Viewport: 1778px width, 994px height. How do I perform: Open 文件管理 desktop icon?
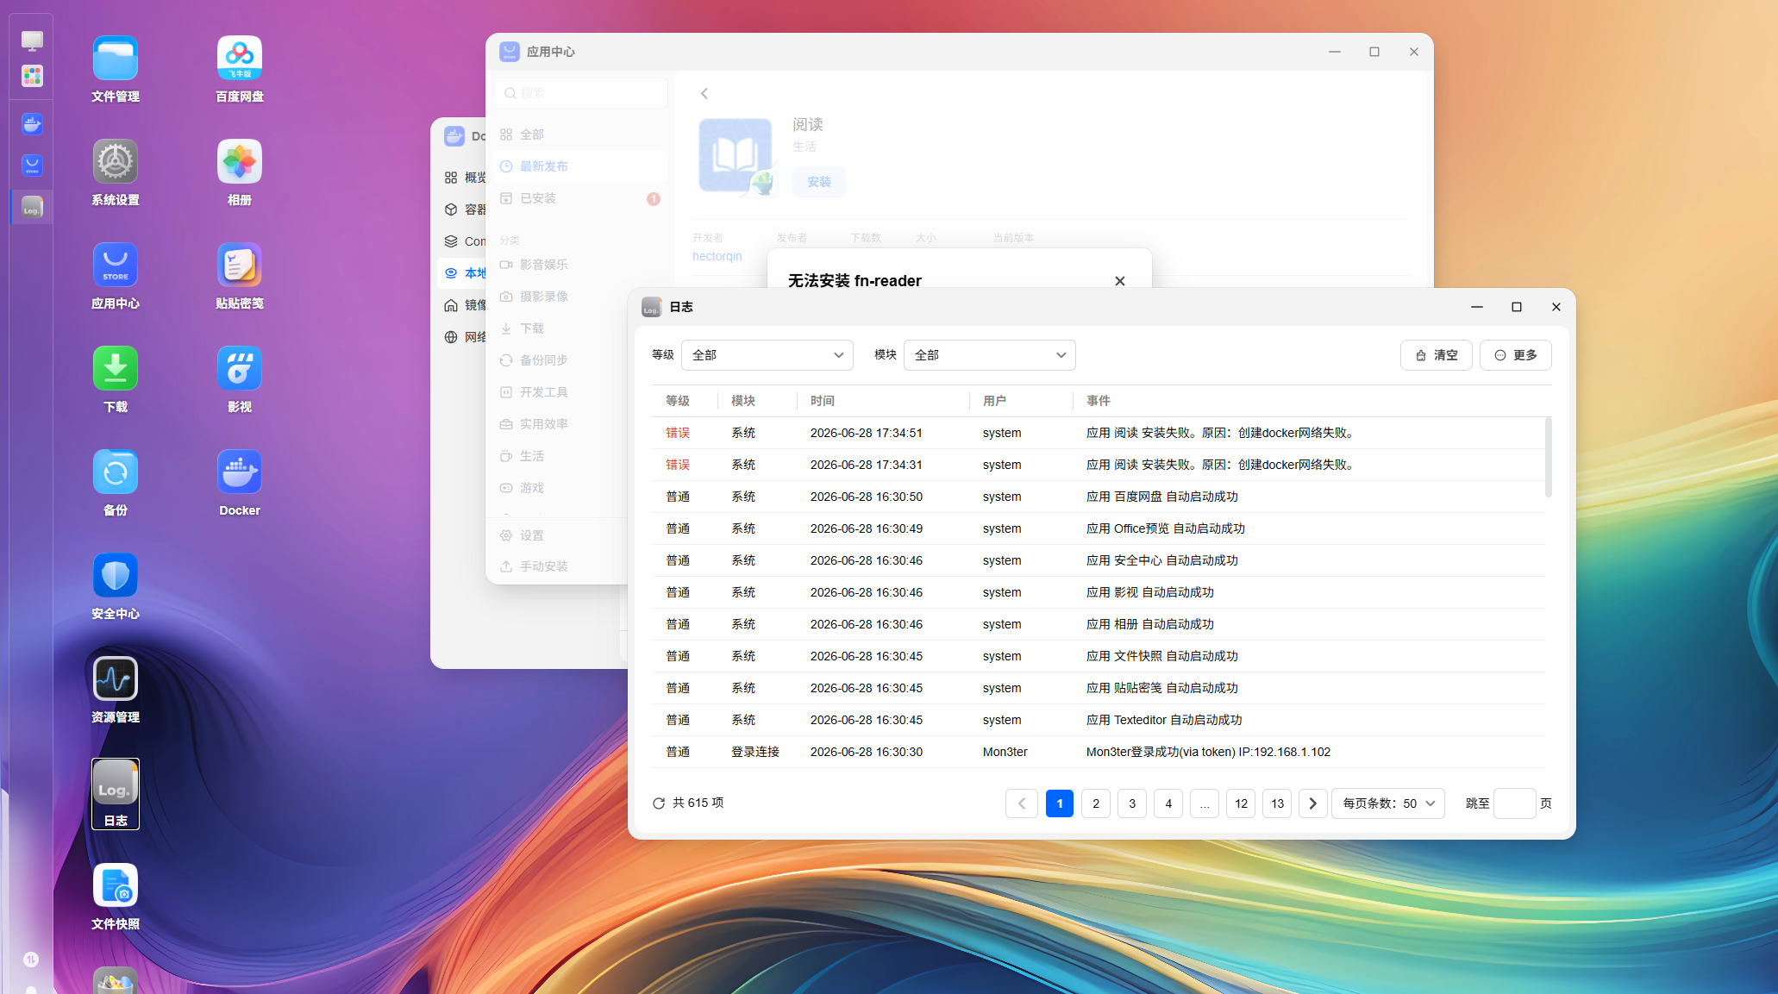click(x=116, y=69)
